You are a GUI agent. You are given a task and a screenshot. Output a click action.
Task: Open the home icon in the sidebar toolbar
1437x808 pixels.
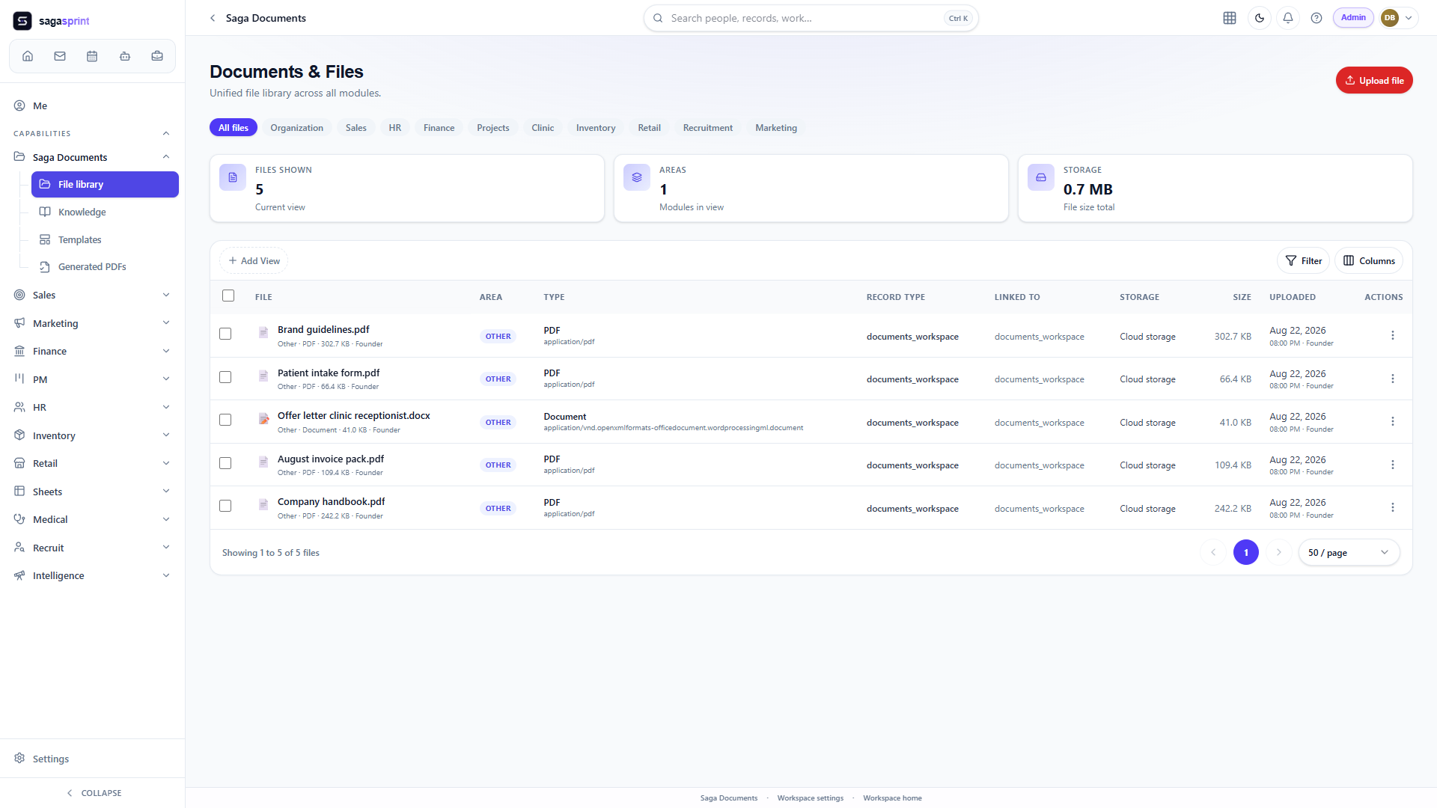point(28,56)
